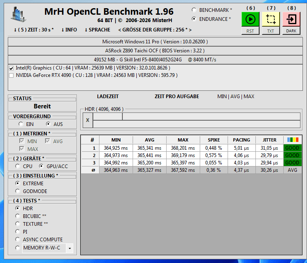The width and height of the screenshot is (307, 263).
Task: Toggle the Intel(R) Graphics device checkbox
Action: coord(11,68)
